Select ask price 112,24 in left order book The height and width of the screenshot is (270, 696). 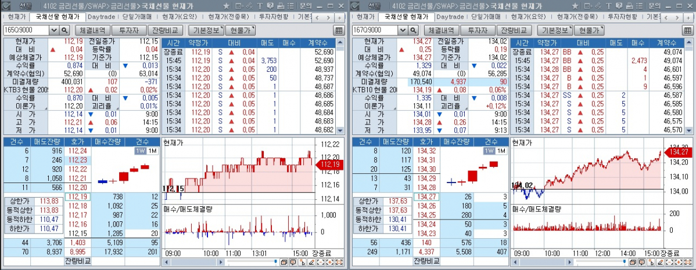(78, 151)
